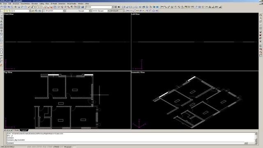Toggle the OSNAP status button before OTRACK
The width and height of the screenshot is (263, 148).
point(50,147)
